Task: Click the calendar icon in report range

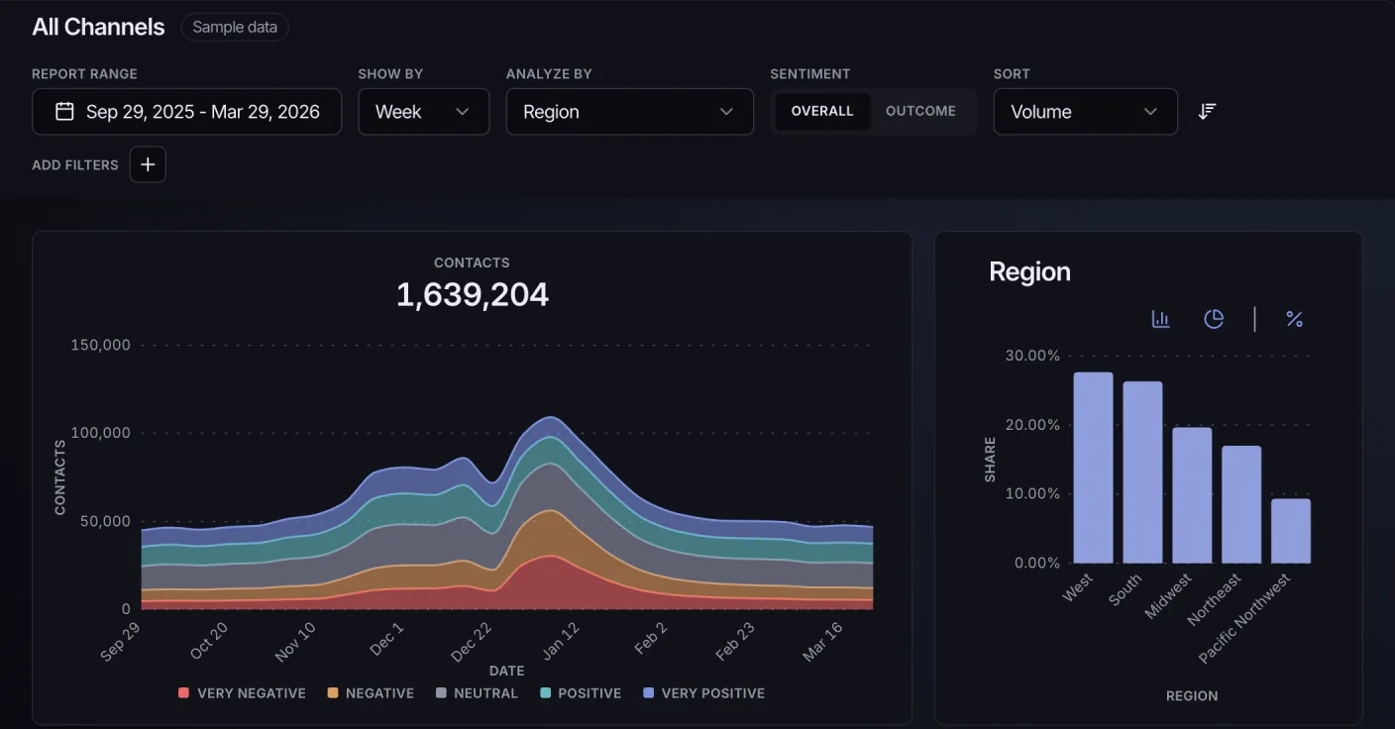Action: click(x=64, y=111)
